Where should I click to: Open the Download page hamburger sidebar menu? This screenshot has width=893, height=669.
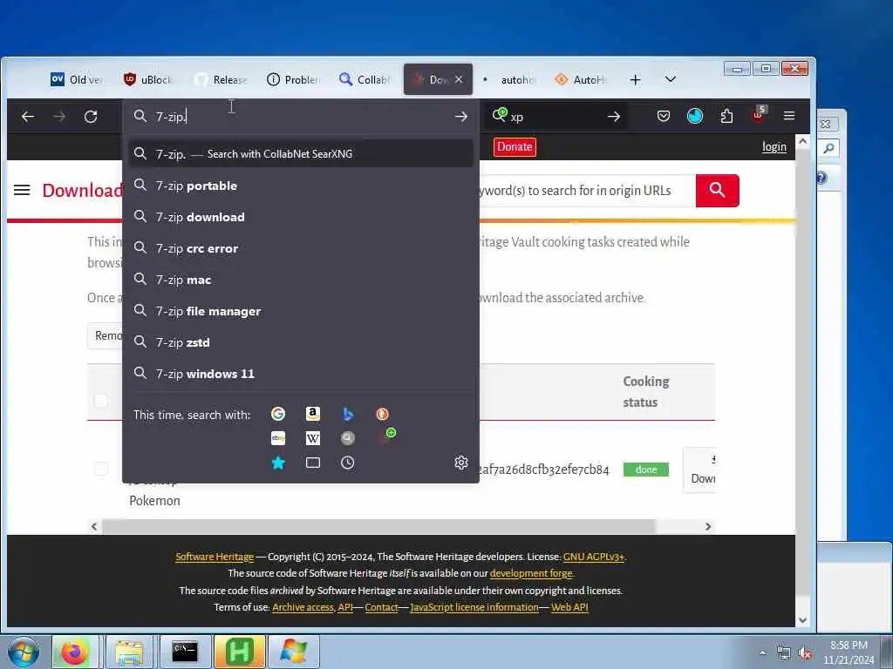point(22,190)
